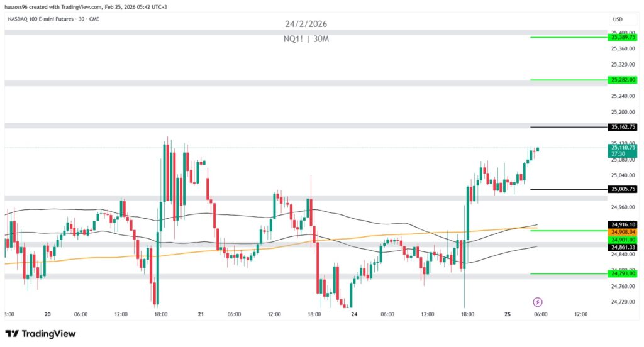
Task: Click the NASDAQ 100 E-mini Futures symbol title
Action: 45,18
